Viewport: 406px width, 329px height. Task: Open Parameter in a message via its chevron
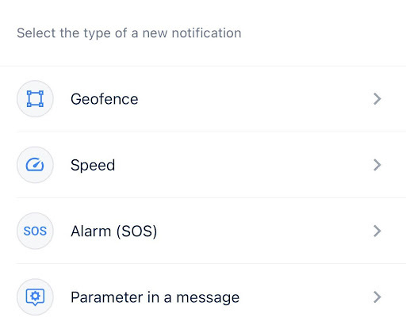377,297
